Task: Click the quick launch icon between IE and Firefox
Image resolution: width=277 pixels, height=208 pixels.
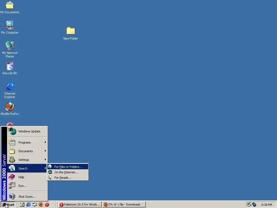Action: click(x=34, y=204)
